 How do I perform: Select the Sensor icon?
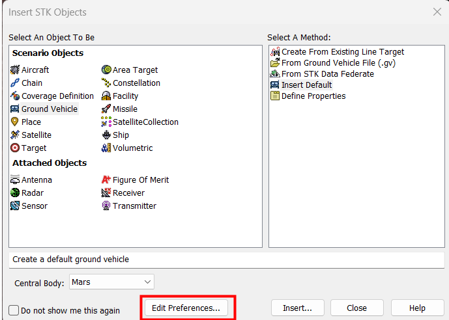[x=15, y=206]
